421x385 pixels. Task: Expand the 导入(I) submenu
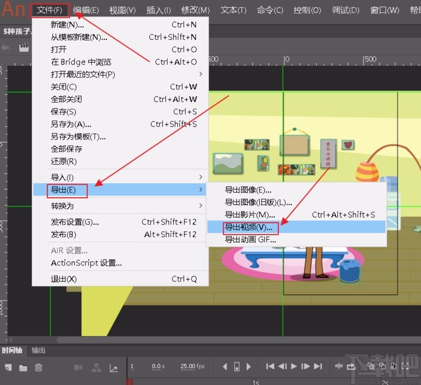pos(120,177)
